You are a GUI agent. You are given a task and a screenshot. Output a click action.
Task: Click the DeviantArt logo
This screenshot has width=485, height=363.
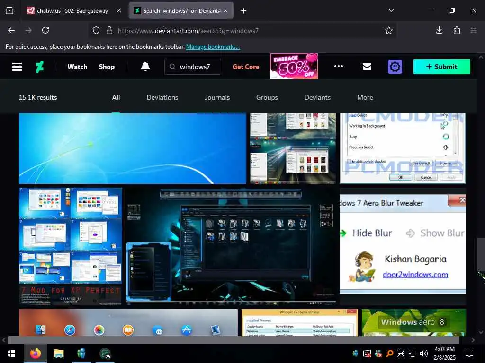pyautogui.click(x=40, y=67)
